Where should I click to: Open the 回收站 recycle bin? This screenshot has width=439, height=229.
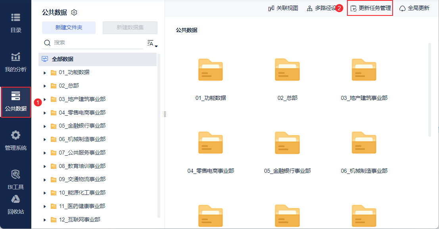point(16,205)
